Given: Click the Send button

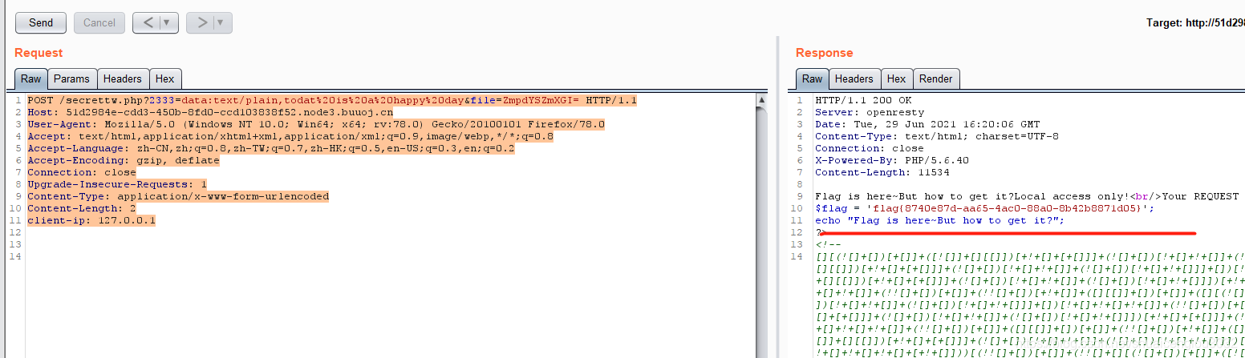Looking at the screenshot, I should (41, 22).
